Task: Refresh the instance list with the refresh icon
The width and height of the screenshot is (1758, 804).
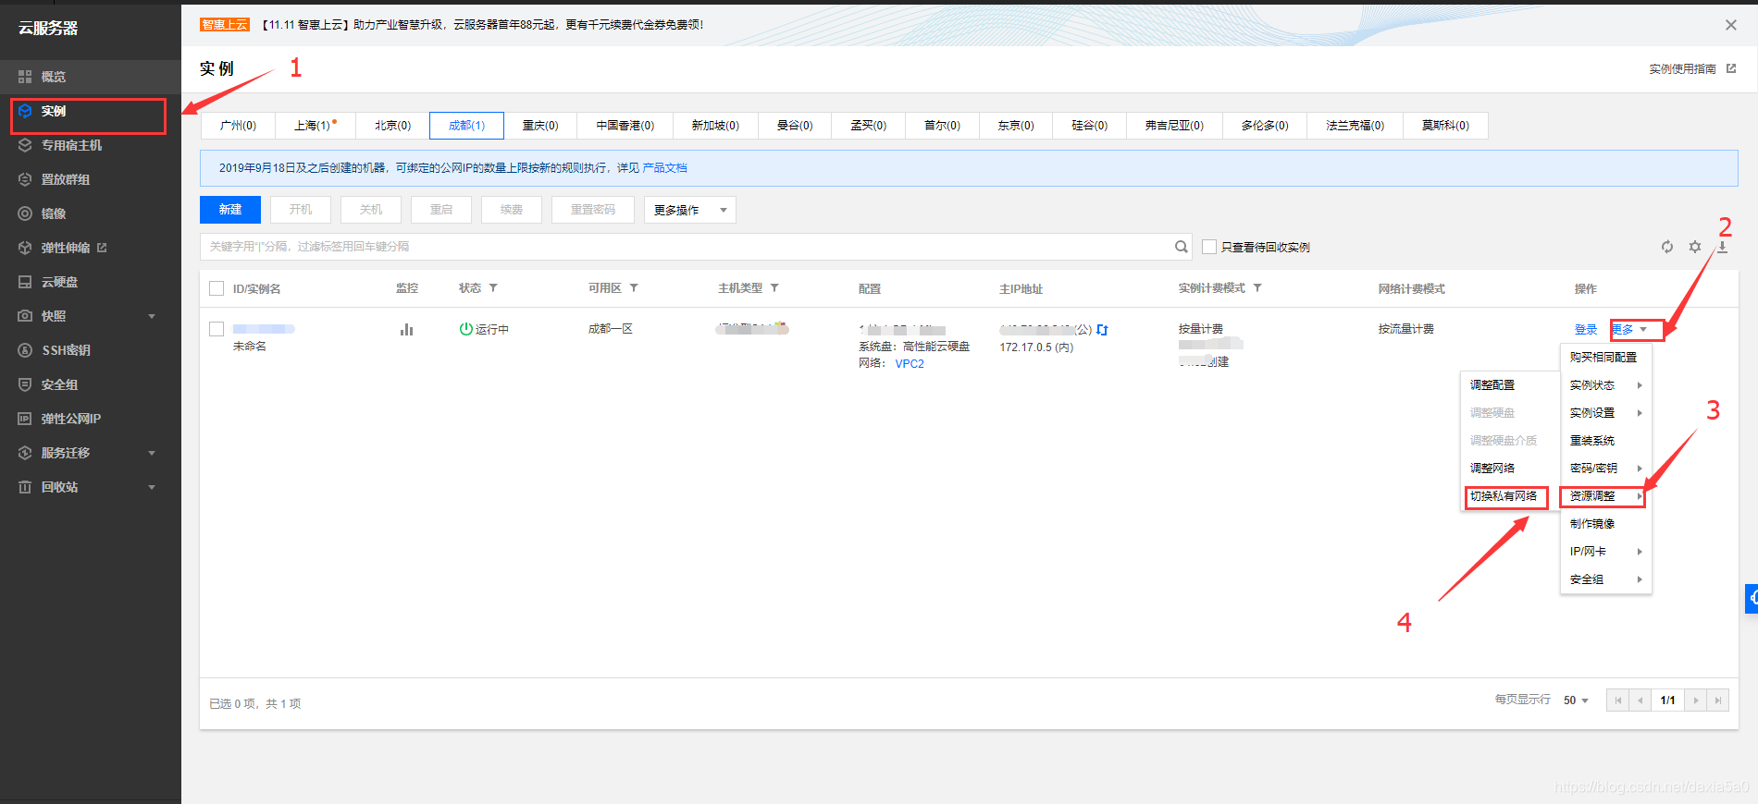Action: point(1667,247)
